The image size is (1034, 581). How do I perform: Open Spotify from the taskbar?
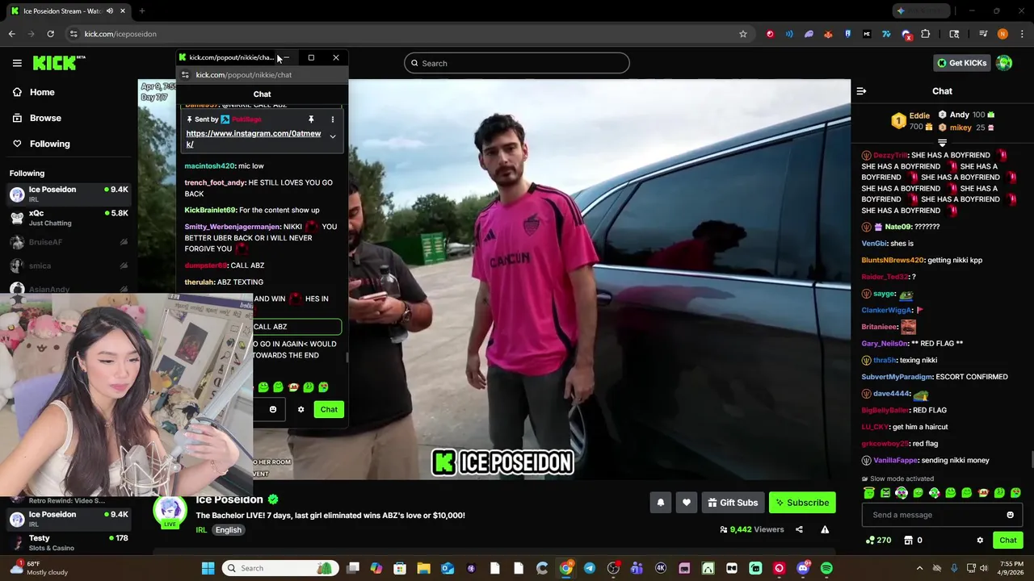826,568
